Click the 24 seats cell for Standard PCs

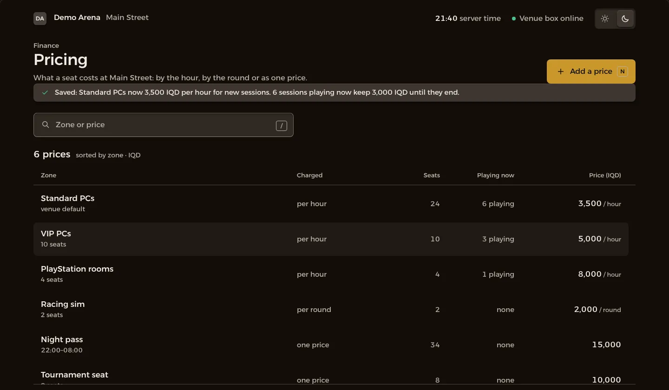point(435,204)
